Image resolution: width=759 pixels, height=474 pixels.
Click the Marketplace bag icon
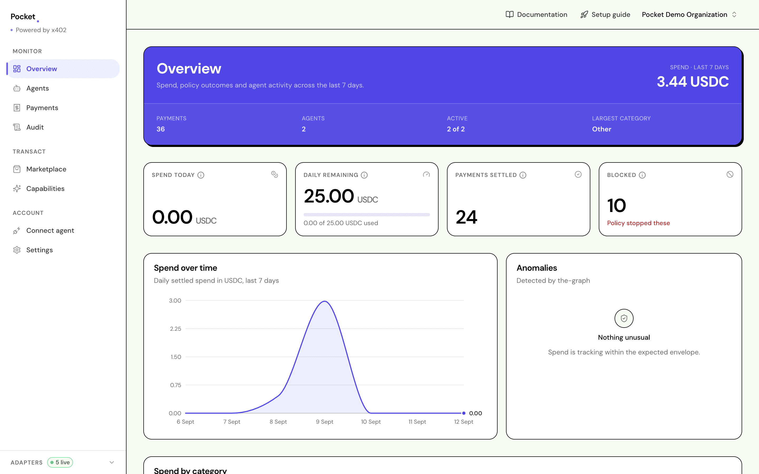tap(17, 169)
